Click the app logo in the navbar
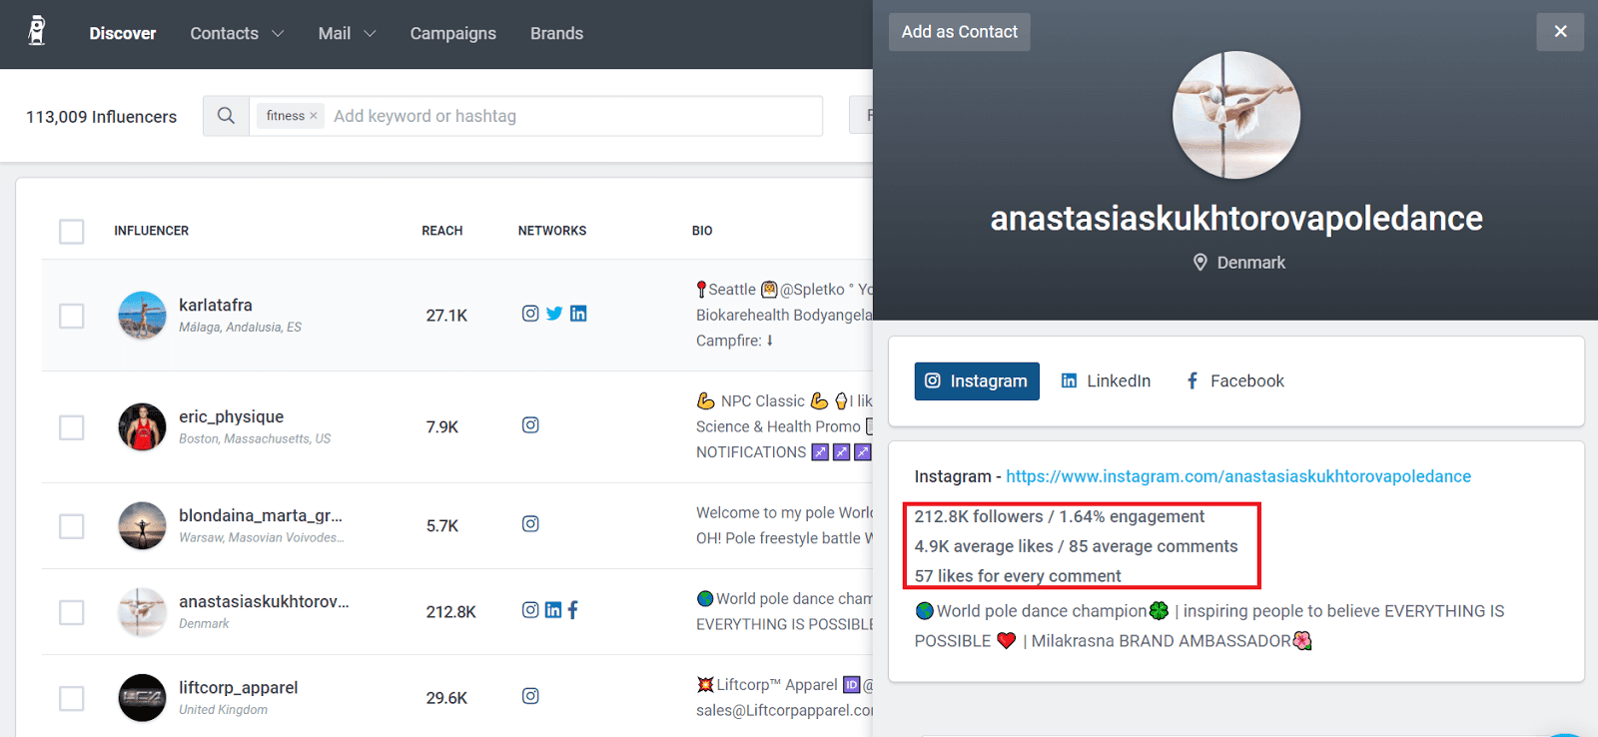Image resolution: width=1598 pixels, height=737 pixels. [37, 32]
